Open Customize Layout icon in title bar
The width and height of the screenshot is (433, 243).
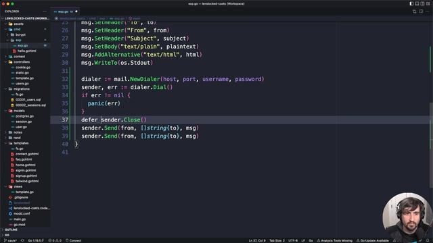(428, 3)
